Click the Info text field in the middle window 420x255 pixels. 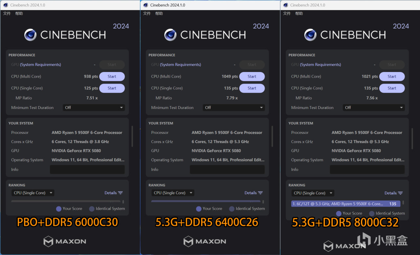[x=227, y=170]
